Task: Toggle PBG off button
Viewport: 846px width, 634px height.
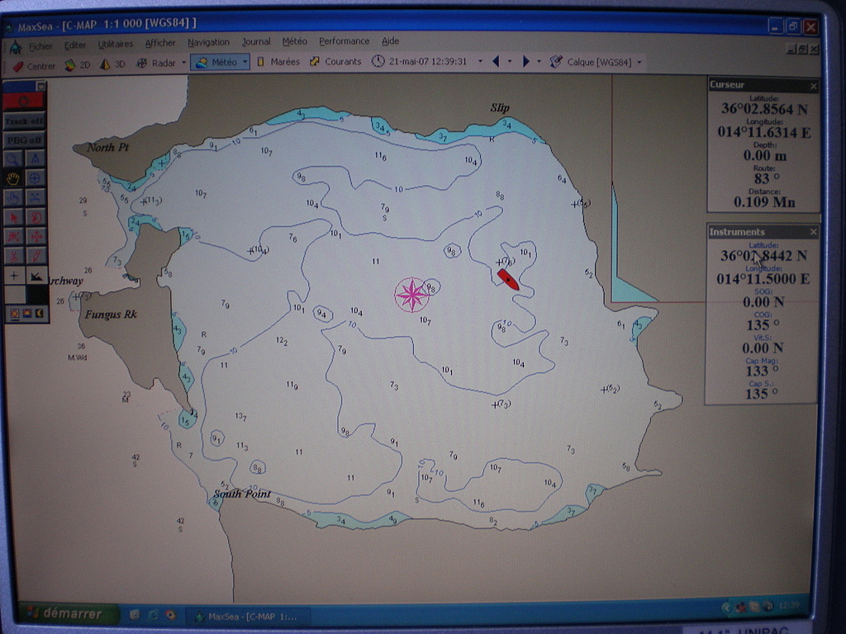Action: 24,140
